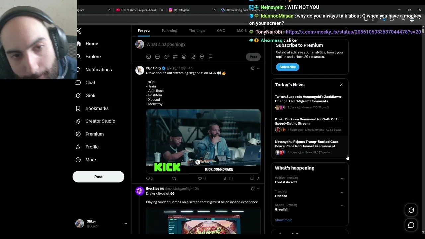
Task: Open Drake Barks on Command news story
Action: (307, 121)
